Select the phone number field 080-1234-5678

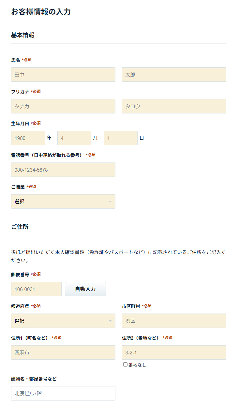pos(63,170)
